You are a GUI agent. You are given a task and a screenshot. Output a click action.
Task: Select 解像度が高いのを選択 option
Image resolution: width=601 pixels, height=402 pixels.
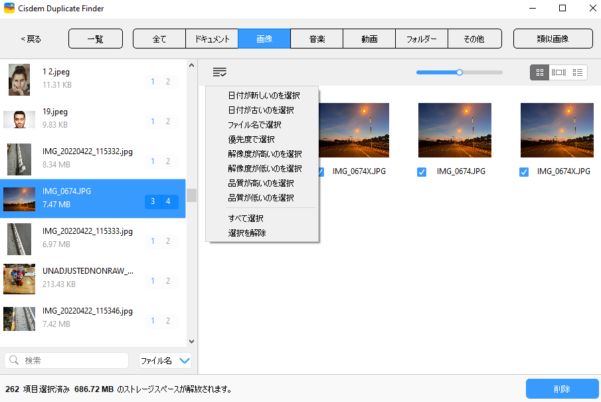point(265,153)
